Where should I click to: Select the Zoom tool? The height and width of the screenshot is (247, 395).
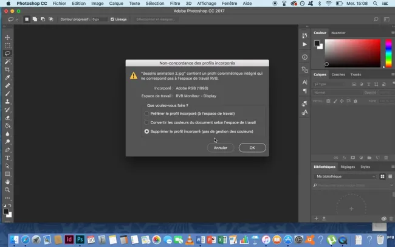7,190
